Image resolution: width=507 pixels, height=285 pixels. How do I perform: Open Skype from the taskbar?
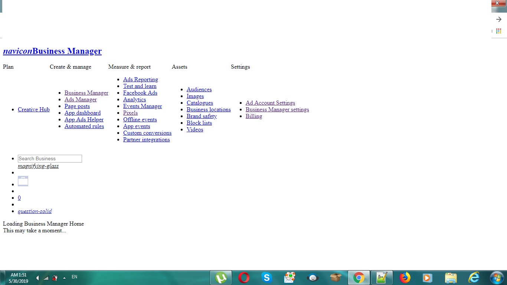pos(266,278)
